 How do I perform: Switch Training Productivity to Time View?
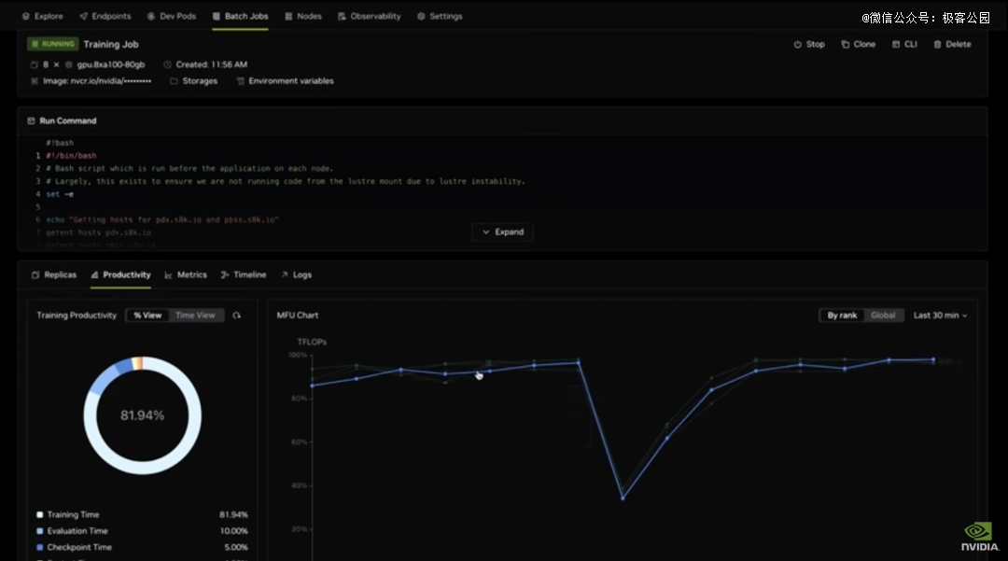coord(195,316)
